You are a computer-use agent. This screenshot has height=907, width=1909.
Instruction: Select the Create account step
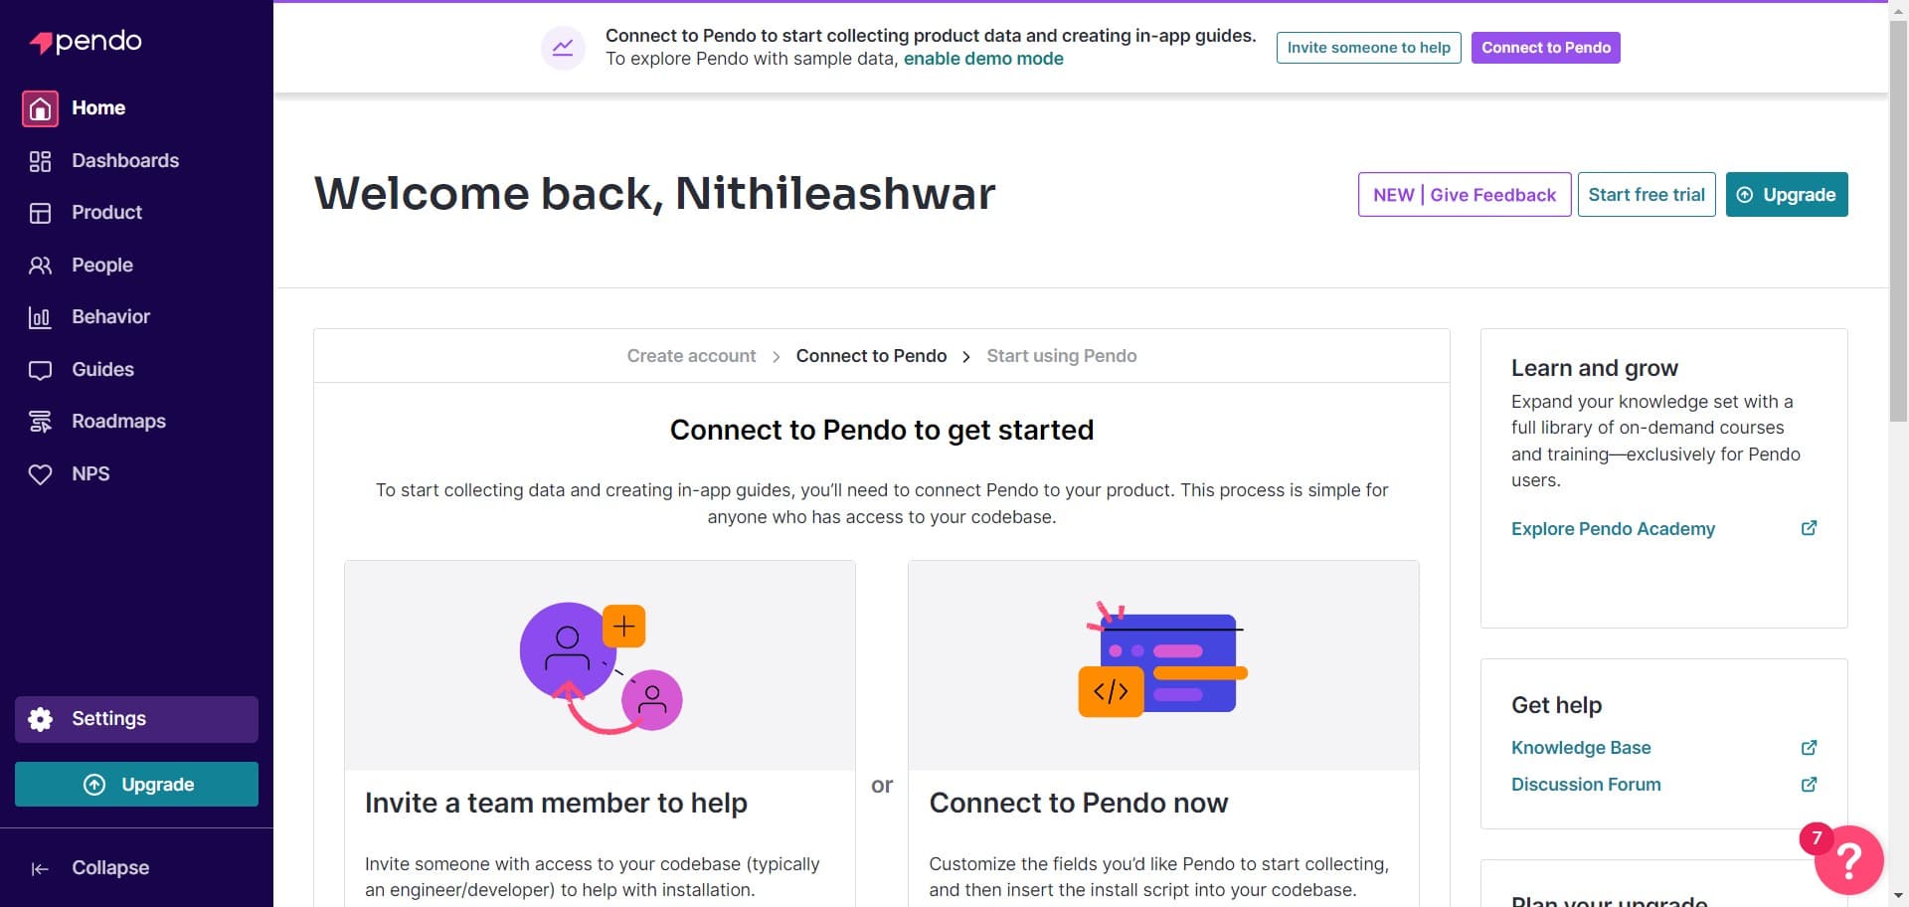pyautogui.click(x=691, y=356)
